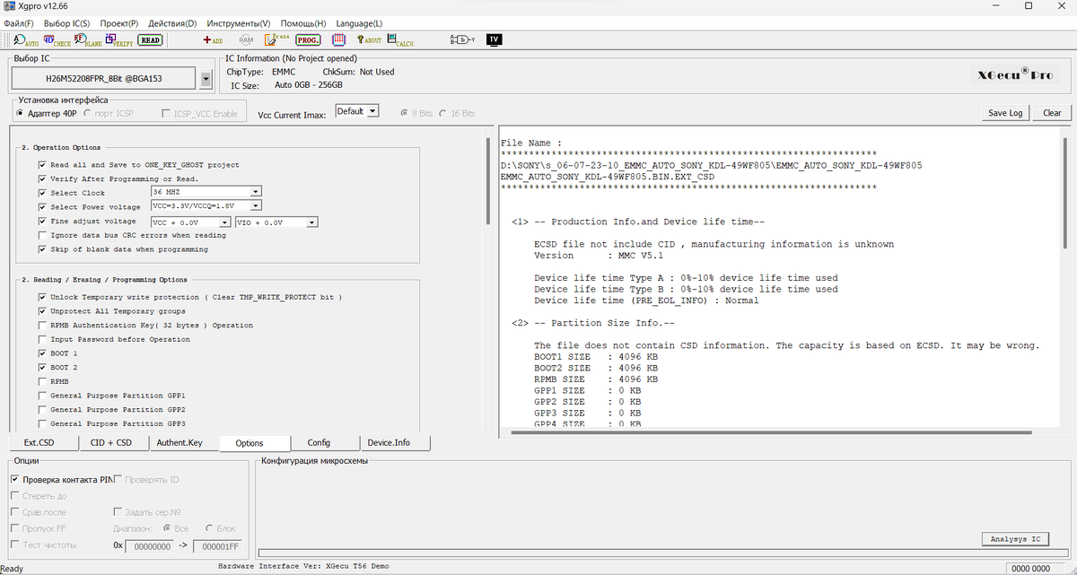This screenshot has height=575, width=1077.
Task: Toggle Select Power voltage checkbox
Action: coord(42,207)
